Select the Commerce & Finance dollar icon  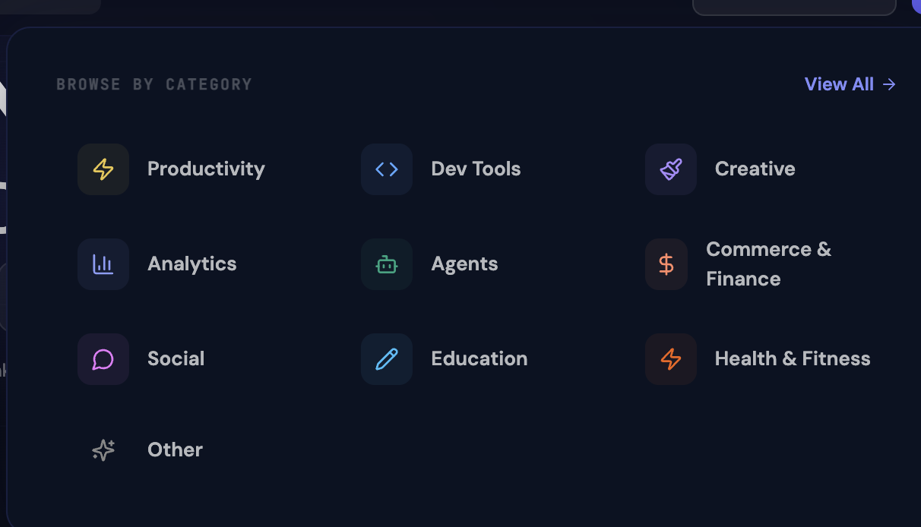(x=666, y=263)
